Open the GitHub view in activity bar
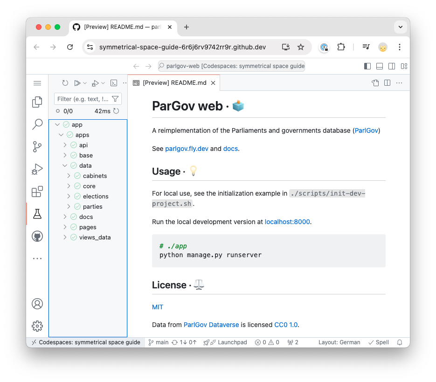This screenshot has height=382, width=436. (x=37, y=237)
